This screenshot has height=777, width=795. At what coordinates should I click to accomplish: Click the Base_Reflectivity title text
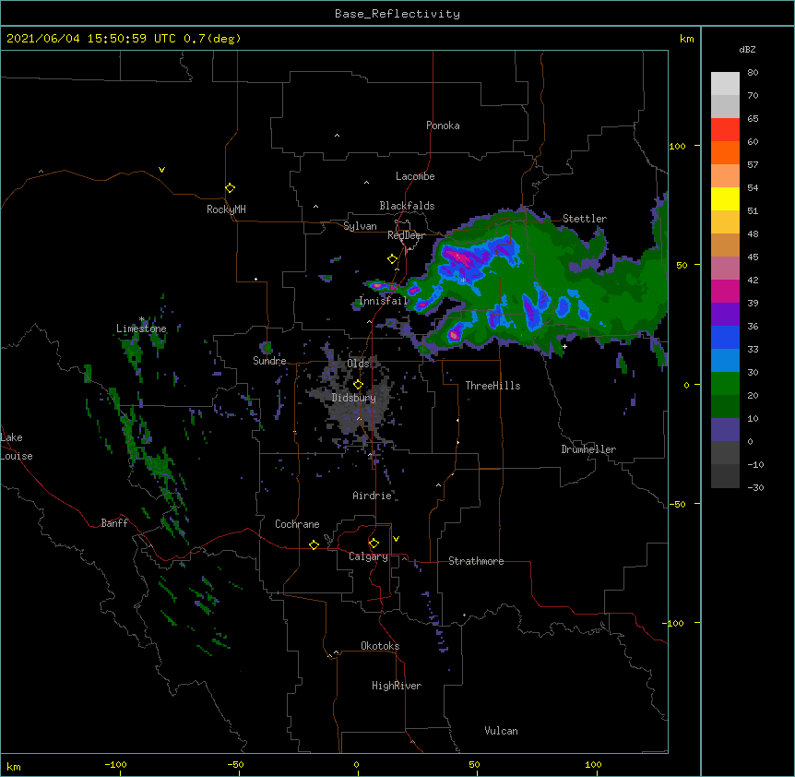(397, 14)
